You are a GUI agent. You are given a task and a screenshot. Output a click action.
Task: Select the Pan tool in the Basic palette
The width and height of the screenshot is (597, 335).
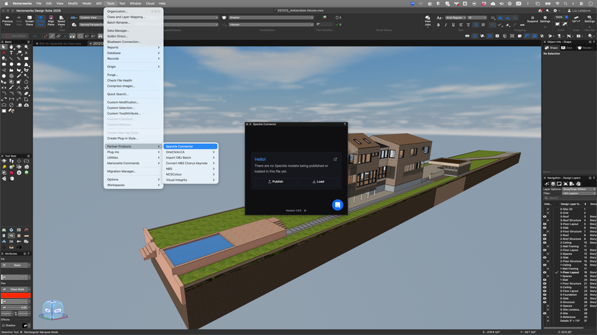click(x=11, y=47)
